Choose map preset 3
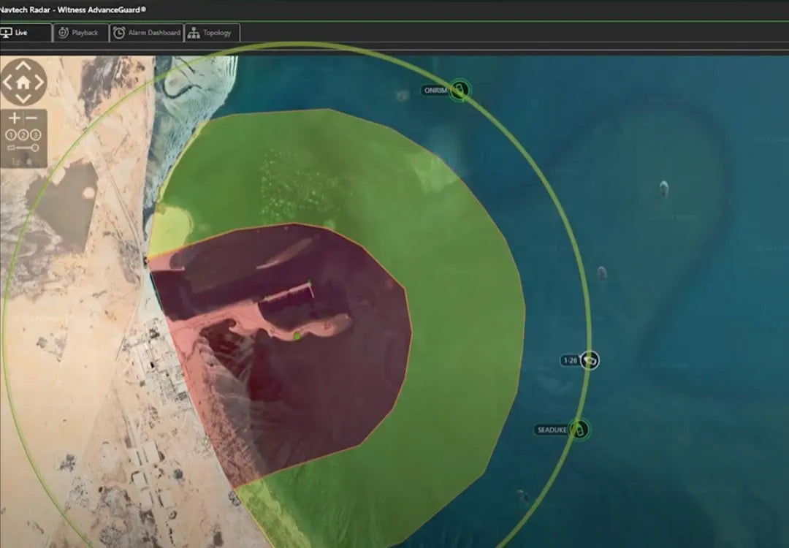Image resolution: width=789 pixels, height=548 pixels. coord(36,134)
